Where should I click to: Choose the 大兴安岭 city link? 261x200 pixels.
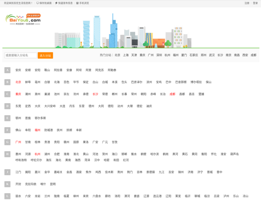coord(50,106)
